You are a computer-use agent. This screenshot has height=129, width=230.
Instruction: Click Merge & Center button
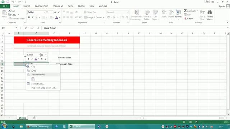coord(93,18)
